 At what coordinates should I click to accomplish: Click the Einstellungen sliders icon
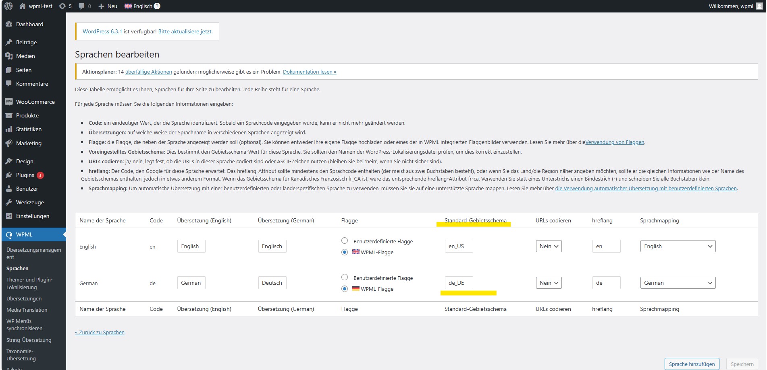pos(9,216)
